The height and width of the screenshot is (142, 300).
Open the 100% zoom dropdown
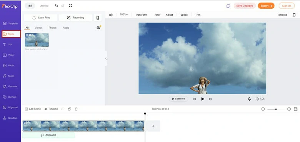click(124, 15)
